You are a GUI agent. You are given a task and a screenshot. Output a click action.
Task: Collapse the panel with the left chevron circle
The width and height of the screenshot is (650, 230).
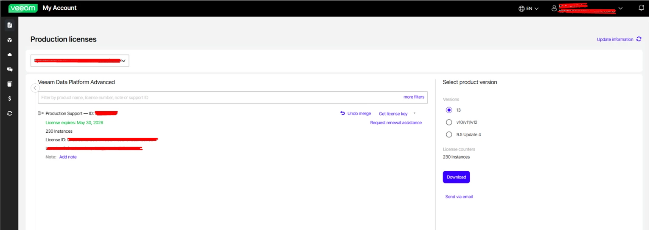click(x=35, y=88)
